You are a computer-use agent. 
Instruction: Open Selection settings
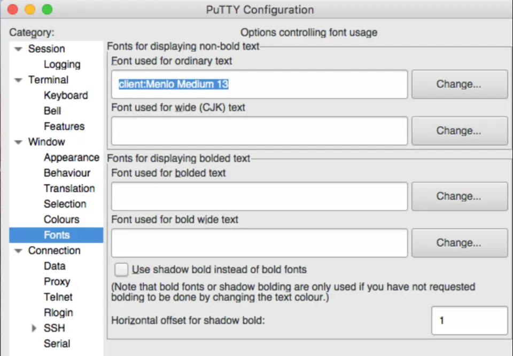pyautogui.click(x=65, y=204)
